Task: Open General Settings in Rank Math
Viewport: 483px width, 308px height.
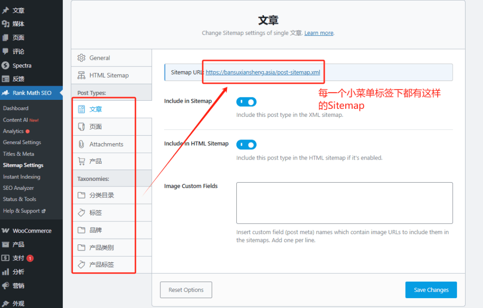Action: point(22,142)
